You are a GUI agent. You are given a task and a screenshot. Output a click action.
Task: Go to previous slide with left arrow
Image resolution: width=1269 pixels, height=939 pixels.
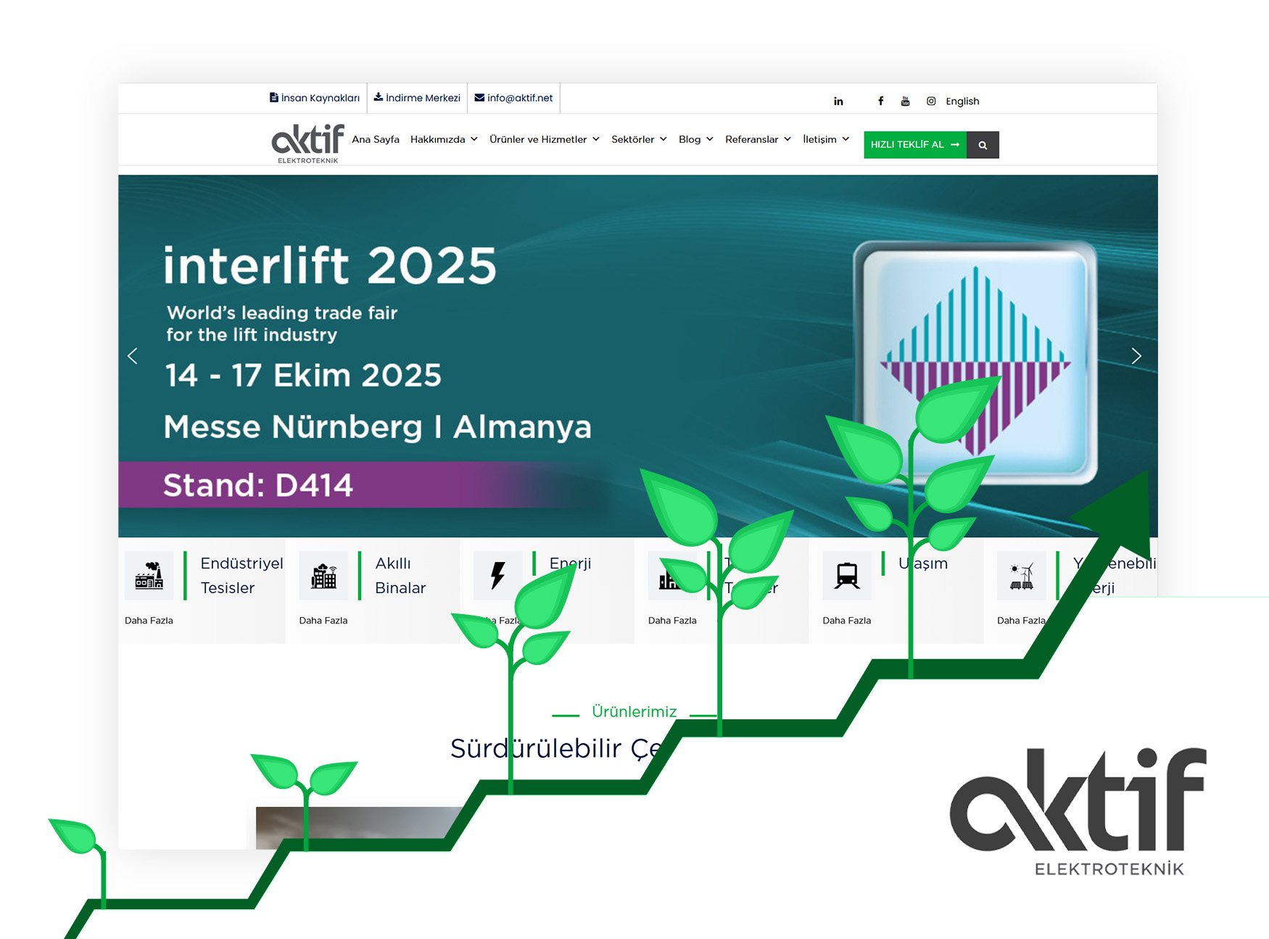pyautogui.click(x=133, y=356)
